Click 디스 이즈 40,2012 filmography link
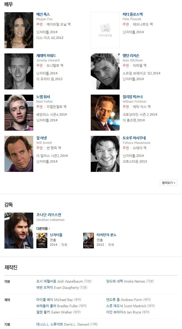This screenshot has width=182, height=329. point(50,38)
